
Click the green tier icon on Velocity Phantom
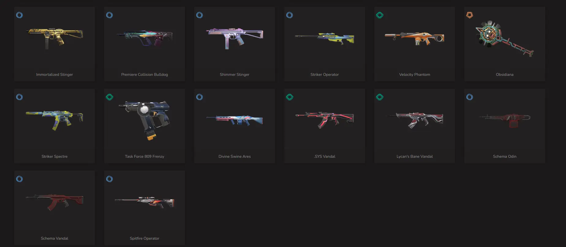pos(379,15)
